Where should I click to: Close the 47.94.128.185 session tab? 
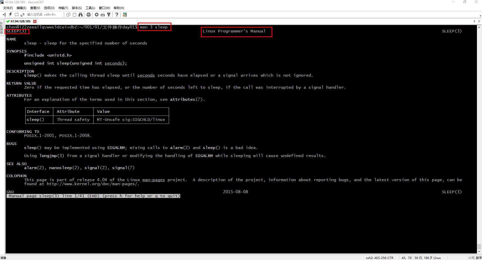[x=35, y=21]
